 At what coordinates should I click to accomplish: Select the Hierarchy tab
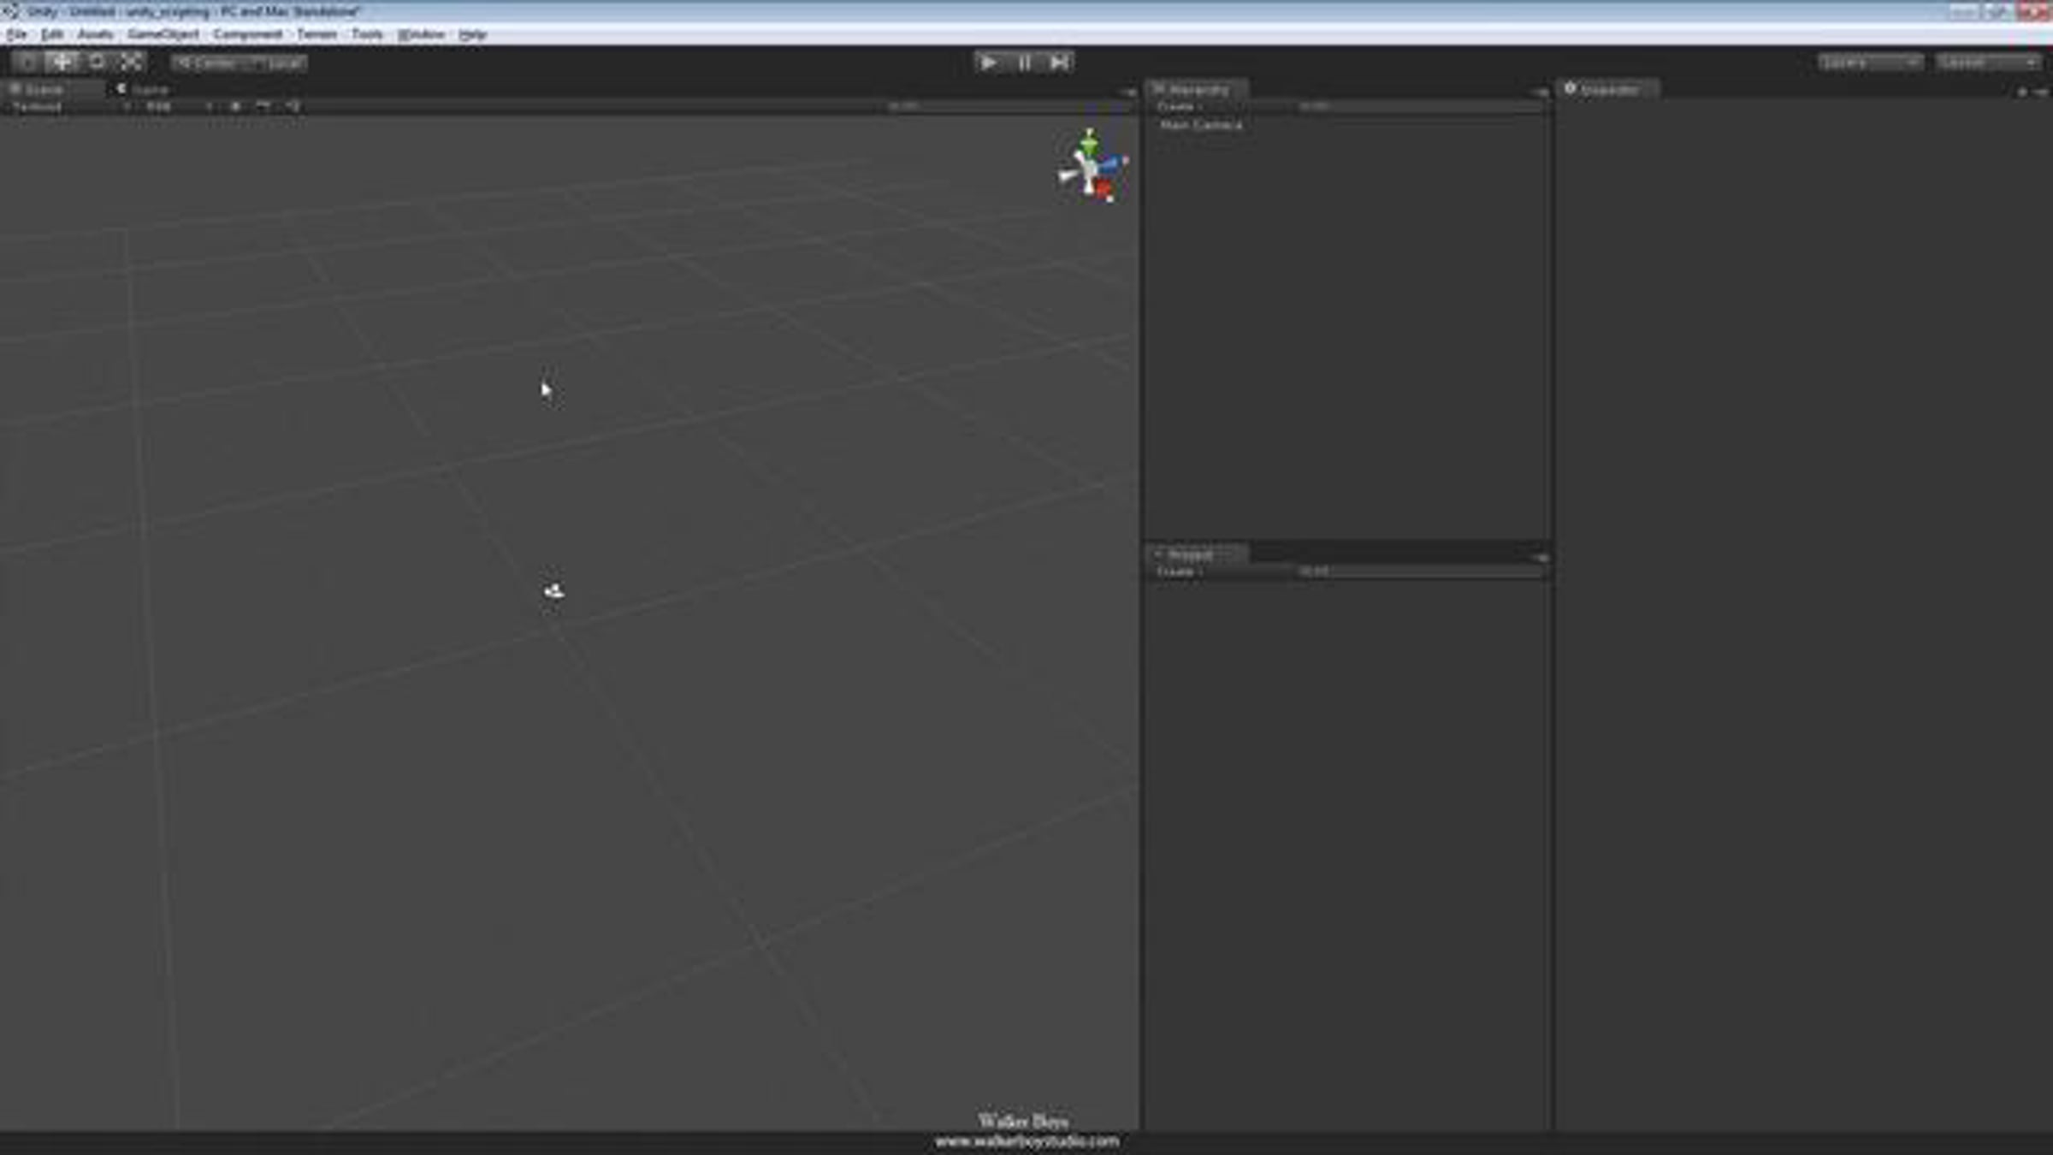(x=1196, y=89)
